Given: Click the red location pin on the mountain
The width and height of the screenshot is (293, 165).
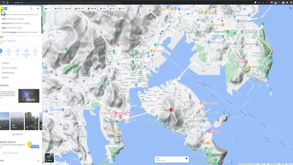Looking at the screenshot, I should 171,110.
